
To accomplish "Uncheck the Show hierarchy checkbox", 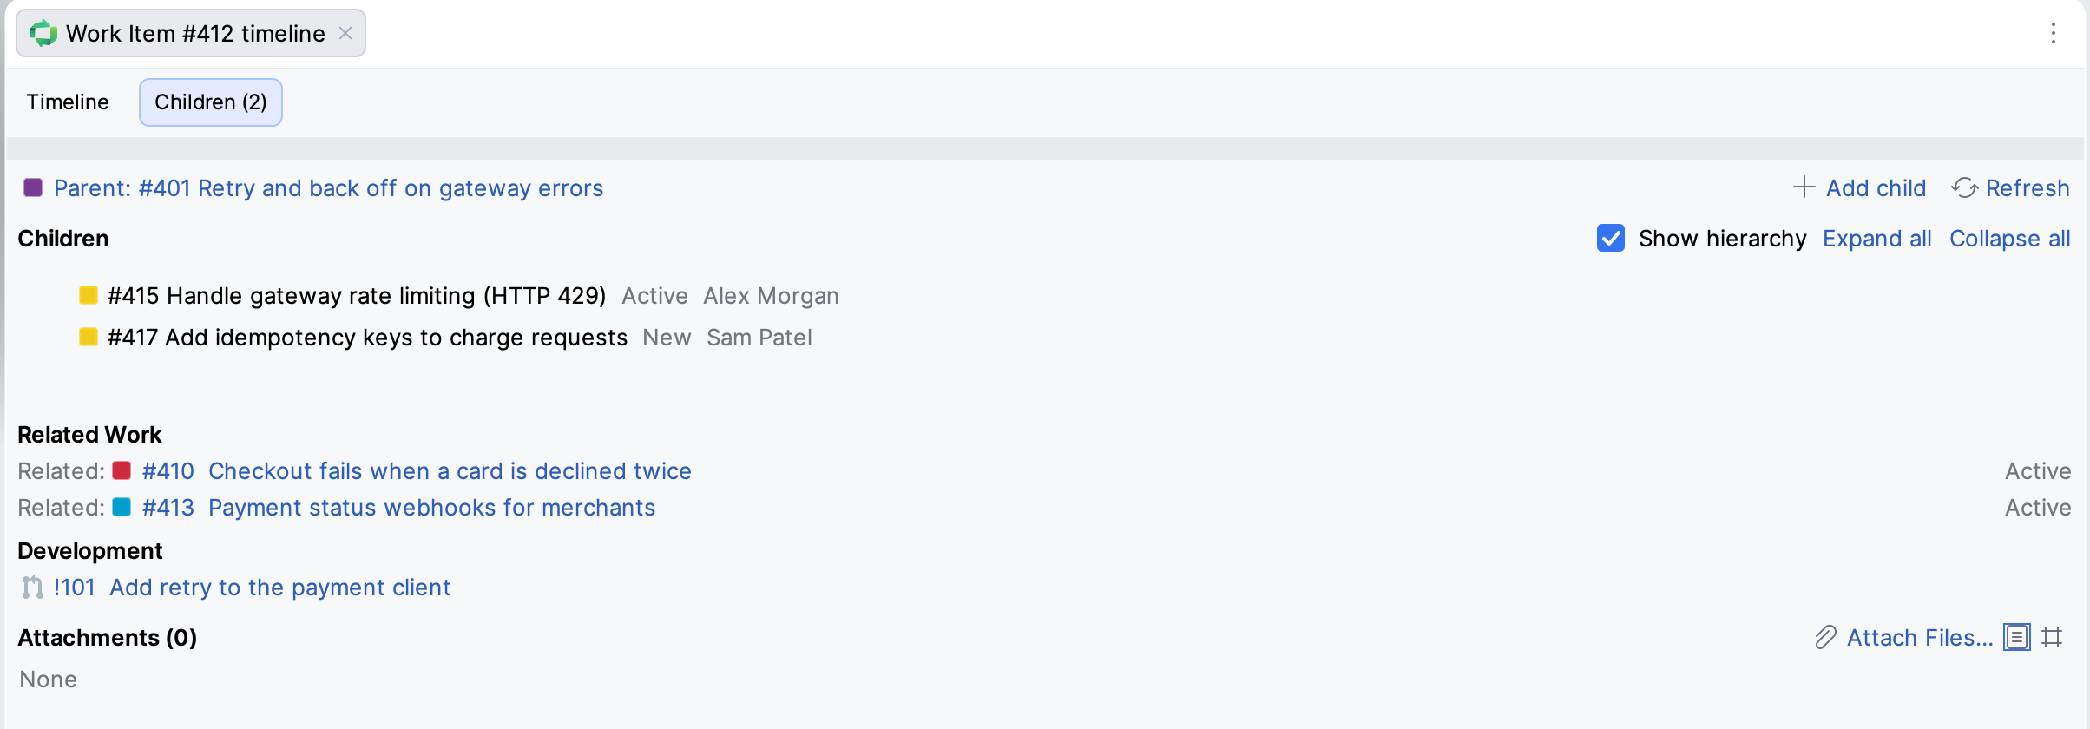I will tap(1611, 238).
